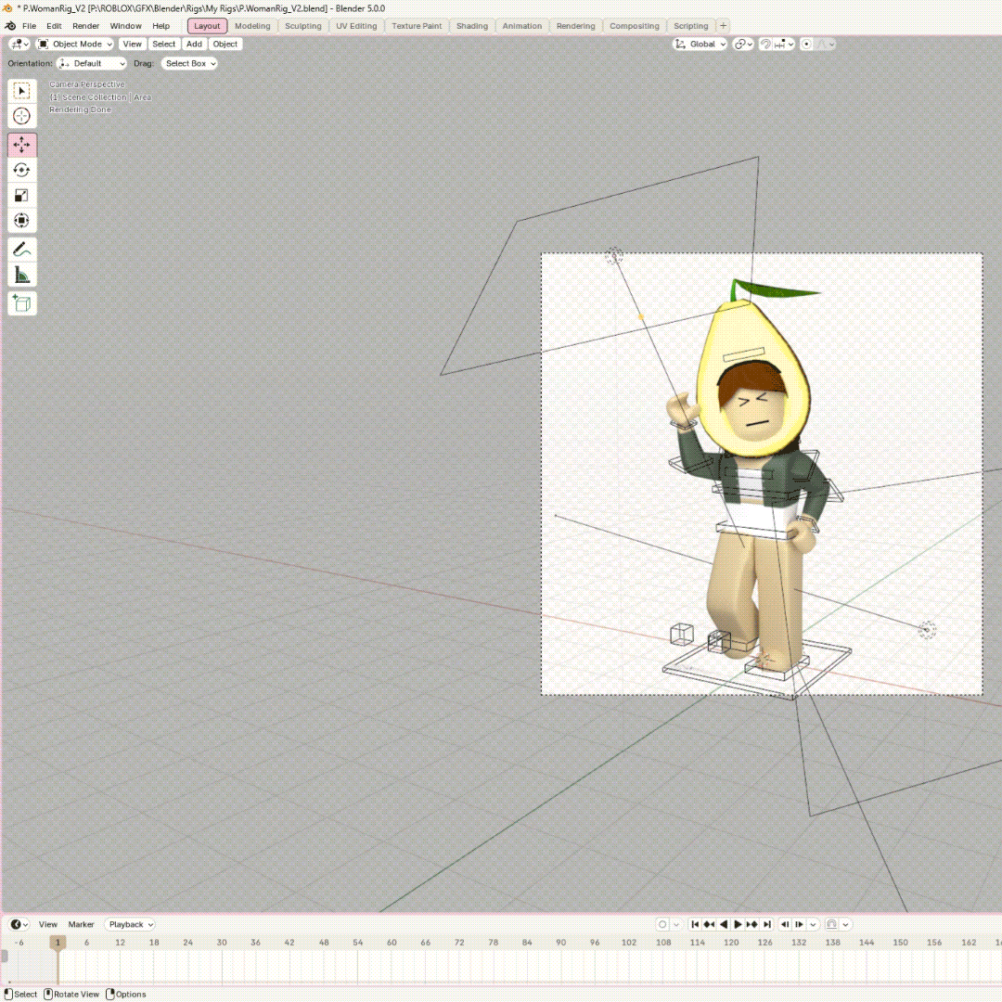Play the animation forward
This screenshot has height=1002, width=1002.
[x=738, y=924]
